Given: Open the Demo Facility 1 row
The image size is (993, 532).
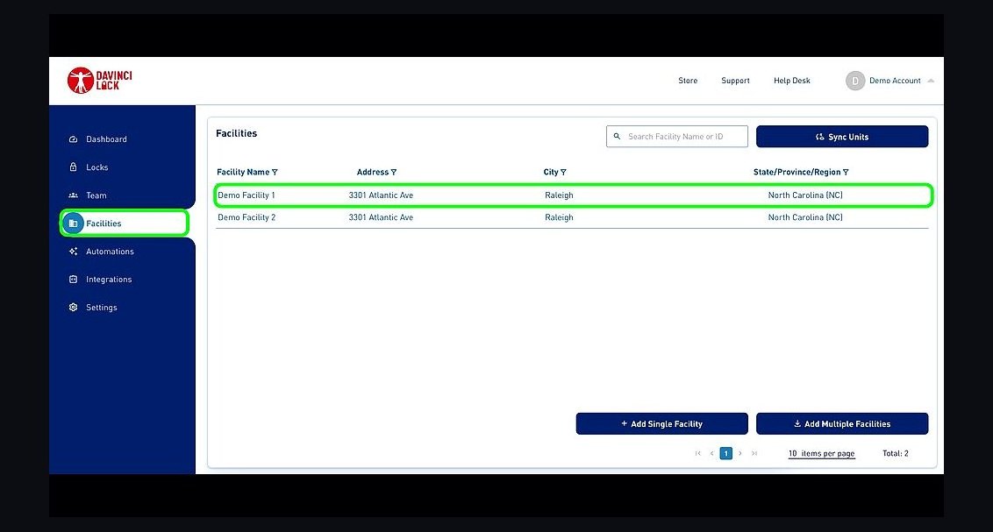Looking at the screenshot, I should pyautogui.click(x=573, y=195).
